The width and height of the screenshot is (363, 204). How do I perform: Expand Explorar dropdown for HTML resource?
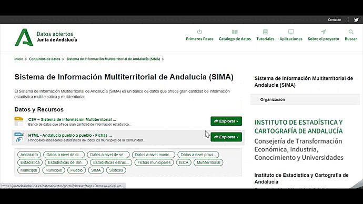[x=226, y=137]
